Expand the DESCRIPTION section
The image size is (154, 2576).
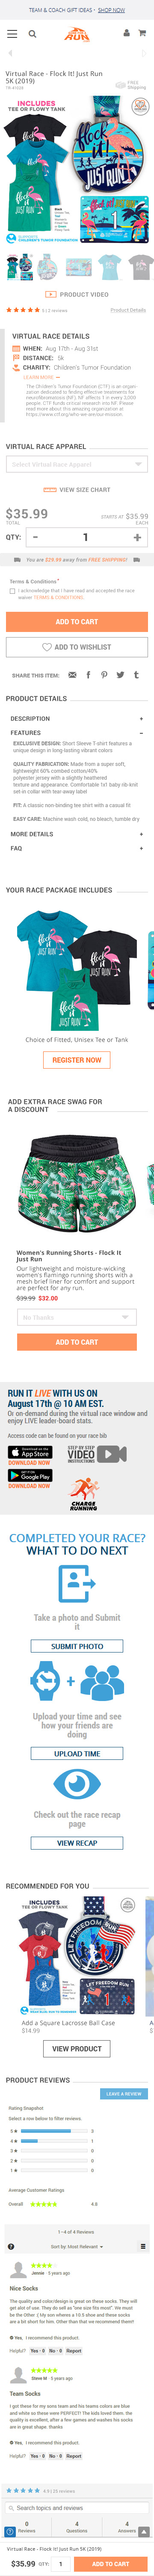point(77,718)
